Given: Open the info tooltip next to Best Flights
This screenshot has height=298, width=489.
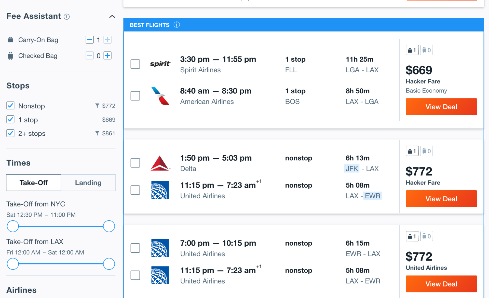Looking at the screenshot, I should coord(177,25).
